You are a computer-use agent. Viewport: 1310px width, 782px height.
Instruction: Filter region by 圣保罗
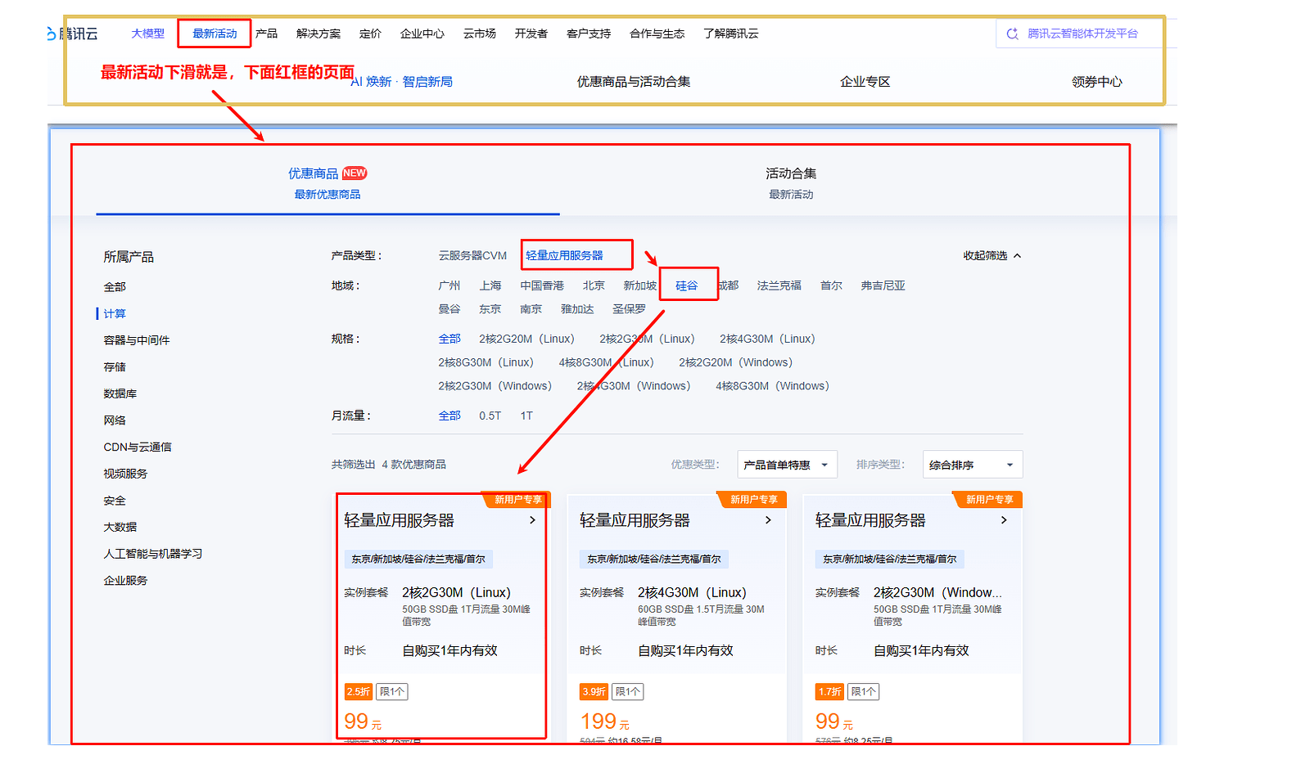[x=629, y=309]
